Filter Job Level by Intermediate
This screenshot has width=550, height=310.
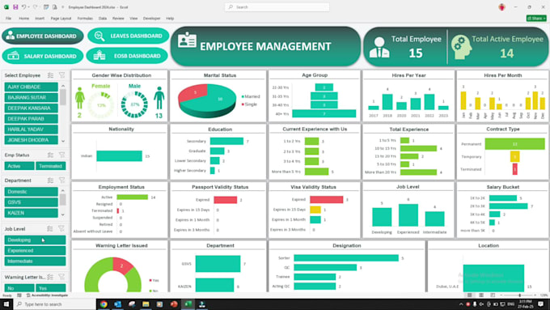[x=35, y=261]
